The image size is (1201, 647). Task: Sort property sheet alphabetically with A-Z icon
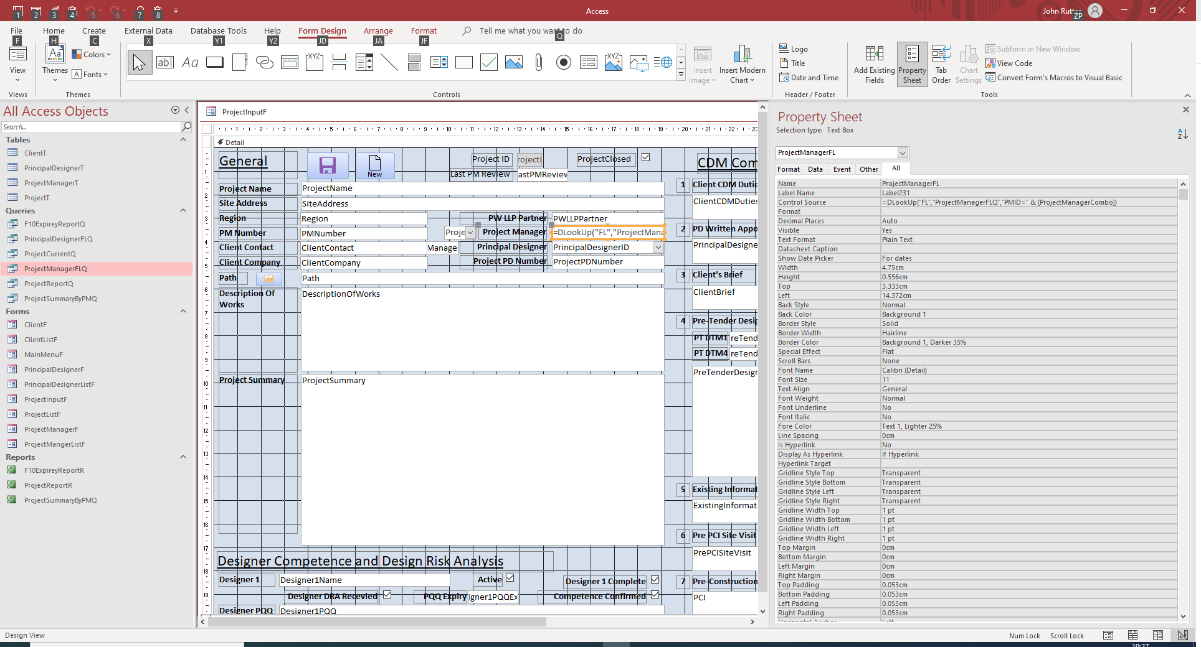point(1182,134)
